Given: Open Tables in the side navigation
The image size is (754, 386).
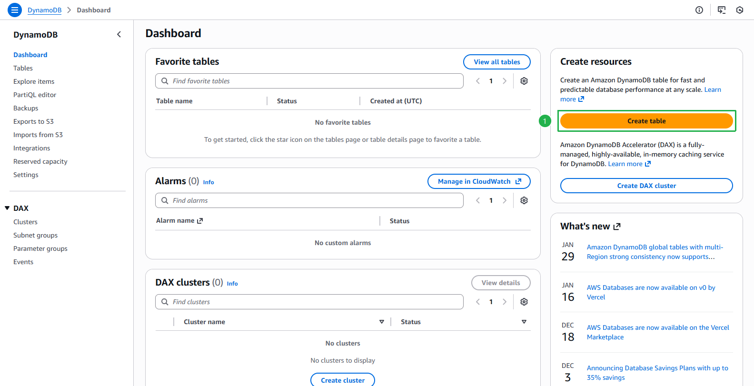Looking at the screenshot, I should 23,68.
